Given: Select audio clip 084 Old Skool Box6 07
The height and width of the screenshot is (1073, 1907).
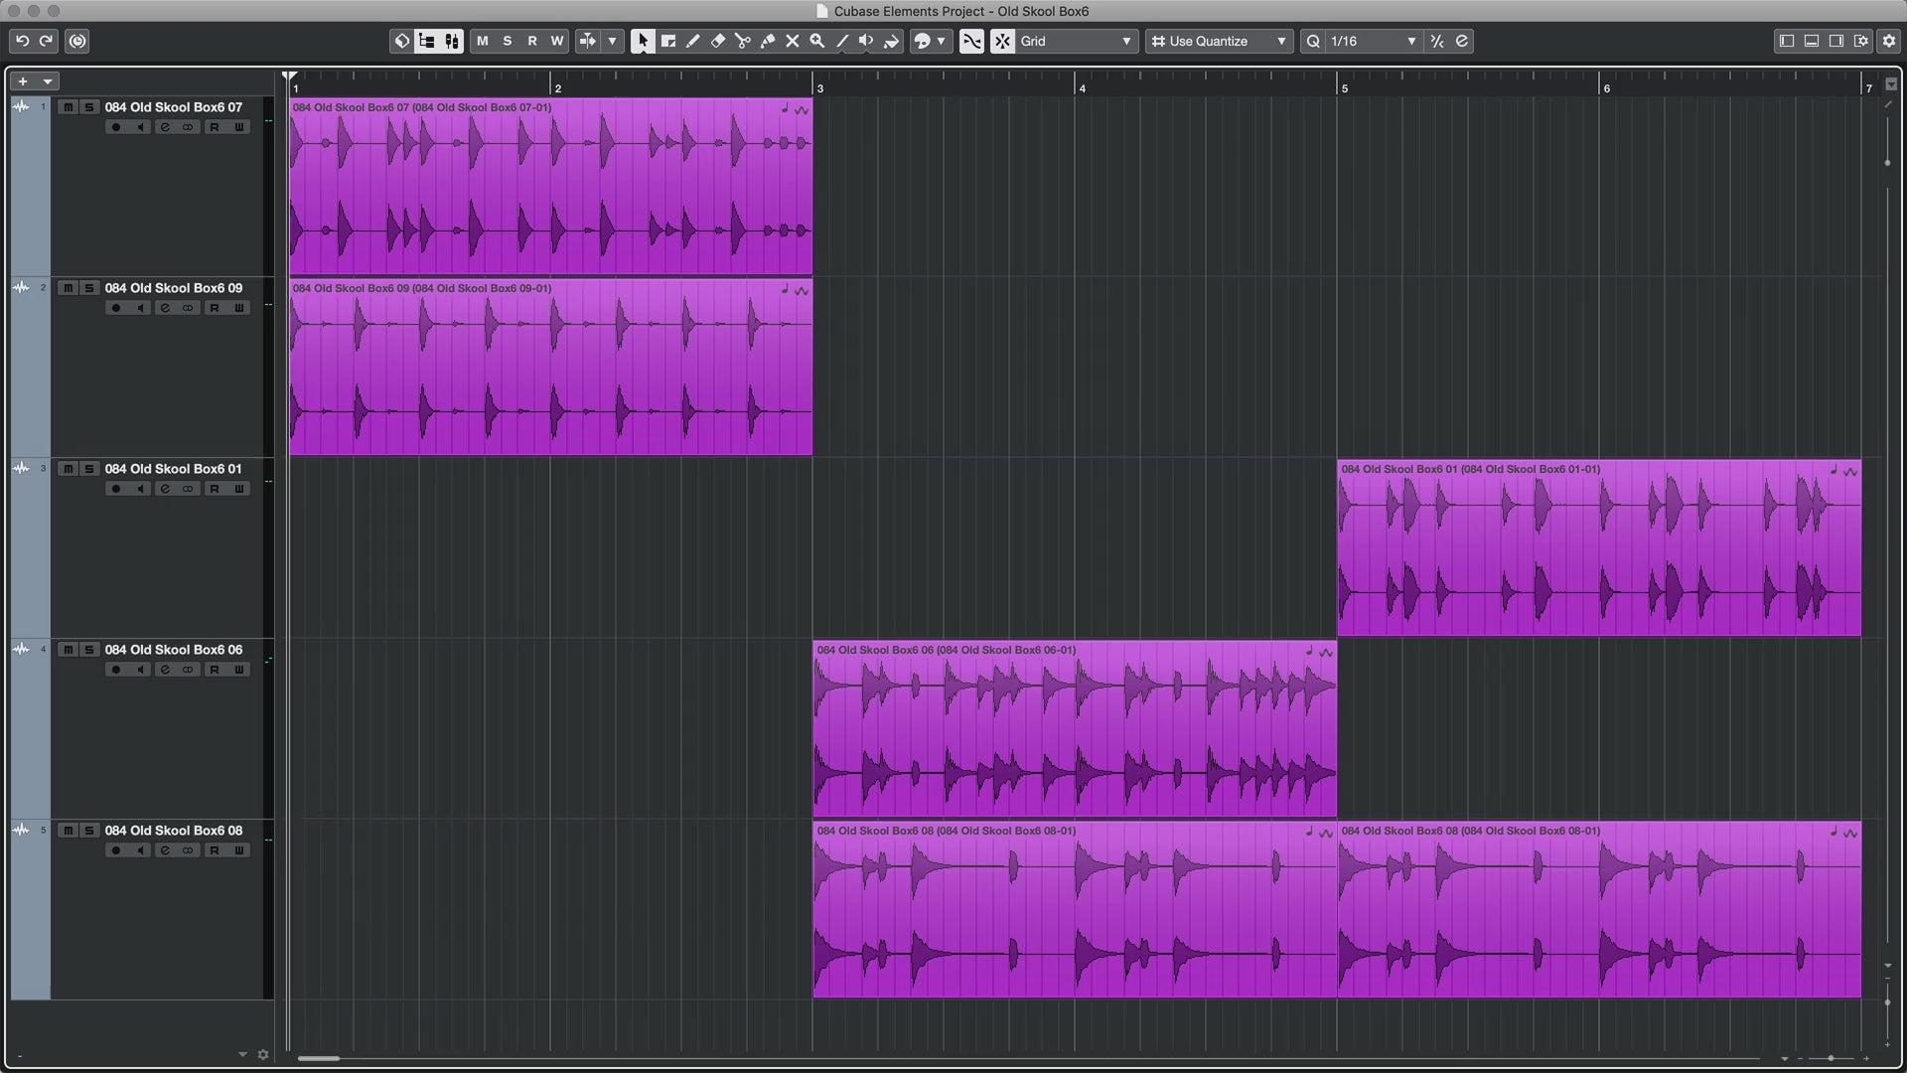Looking at the screenshot, I should click(x=551, y=186).
